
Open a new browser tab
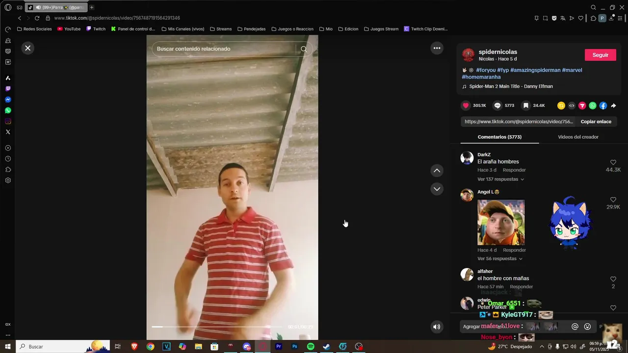tap(91, 7)
